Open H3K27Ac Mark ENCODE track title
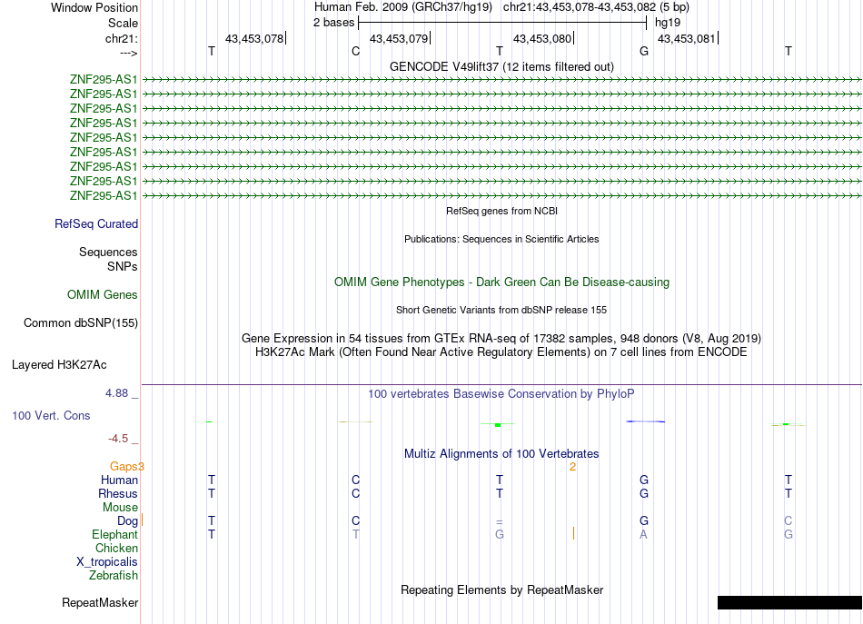This screenshot has width=863, height=624. tap(501, 352)
